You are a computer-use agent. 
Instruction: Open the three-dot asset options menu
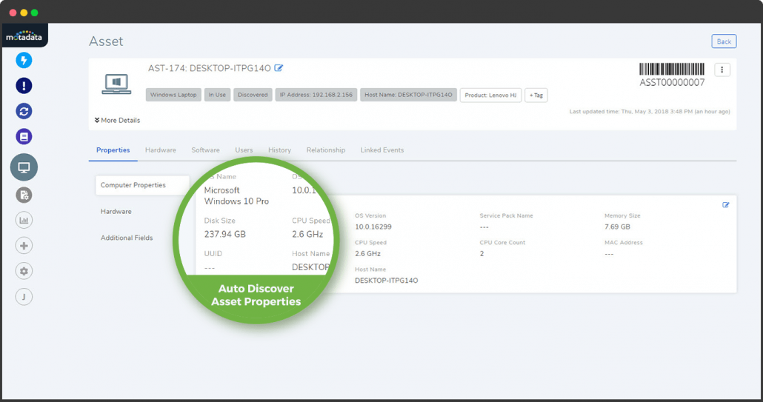[722, 70]
